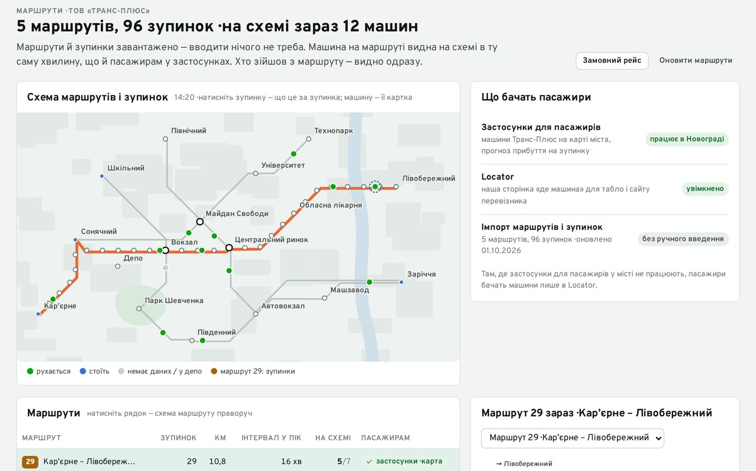Select the Технопарк terminal stop marker
This screenshot has height=471, width=756.
point(309,139)
